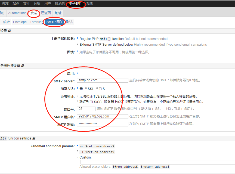Select Custom sendmail params radio
Viewport: 235px width, 174px height.
pyautogui.click(x=78, y=157)
